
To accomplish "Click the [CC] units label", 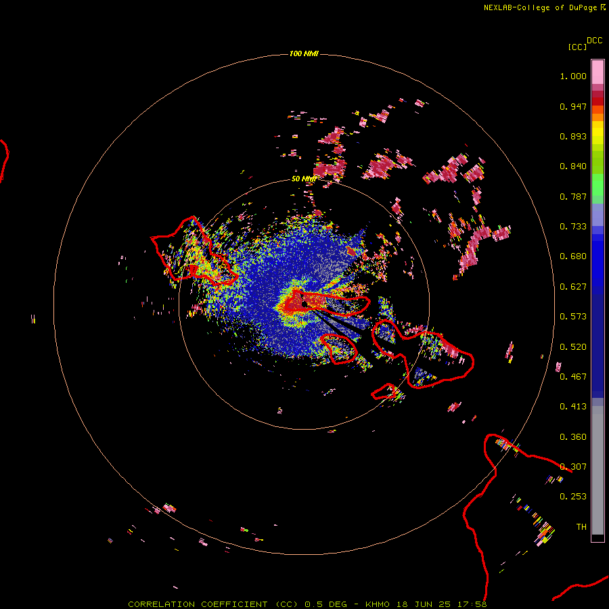I will (578, 47).
